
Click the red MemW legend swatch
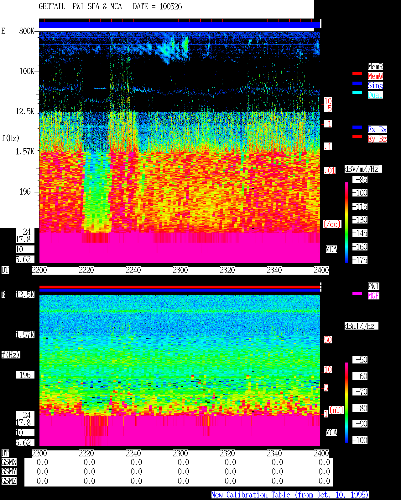(357, 74)
